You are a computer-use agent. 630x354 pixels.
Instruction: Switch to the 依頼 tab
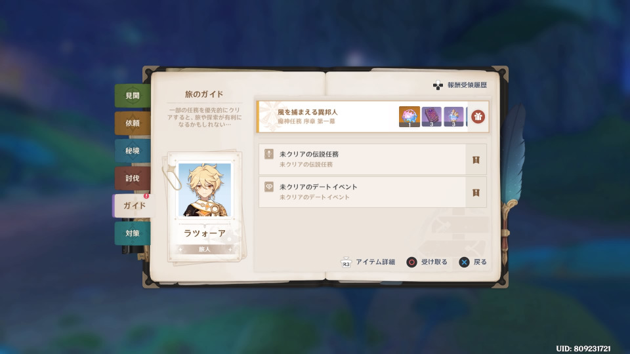(132, 123)
